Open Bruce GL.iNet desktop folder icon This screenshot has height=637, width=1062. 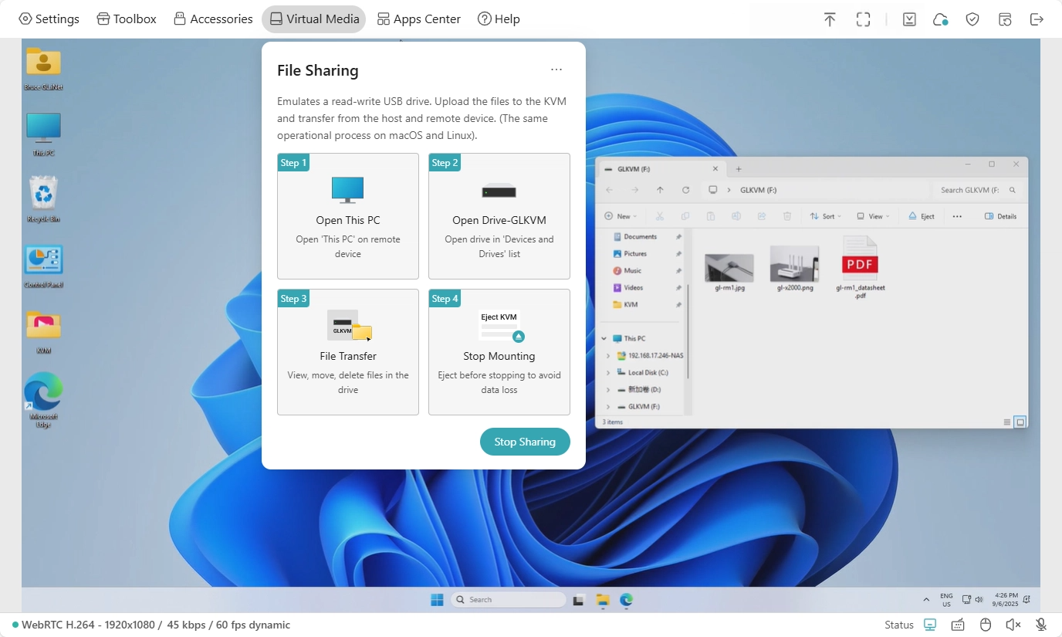tap(43, 68)
